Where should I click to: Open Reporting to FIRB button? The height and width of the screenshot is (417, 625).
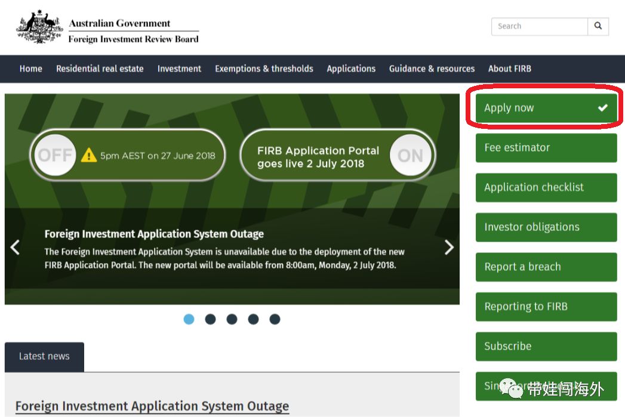(546, 307)
